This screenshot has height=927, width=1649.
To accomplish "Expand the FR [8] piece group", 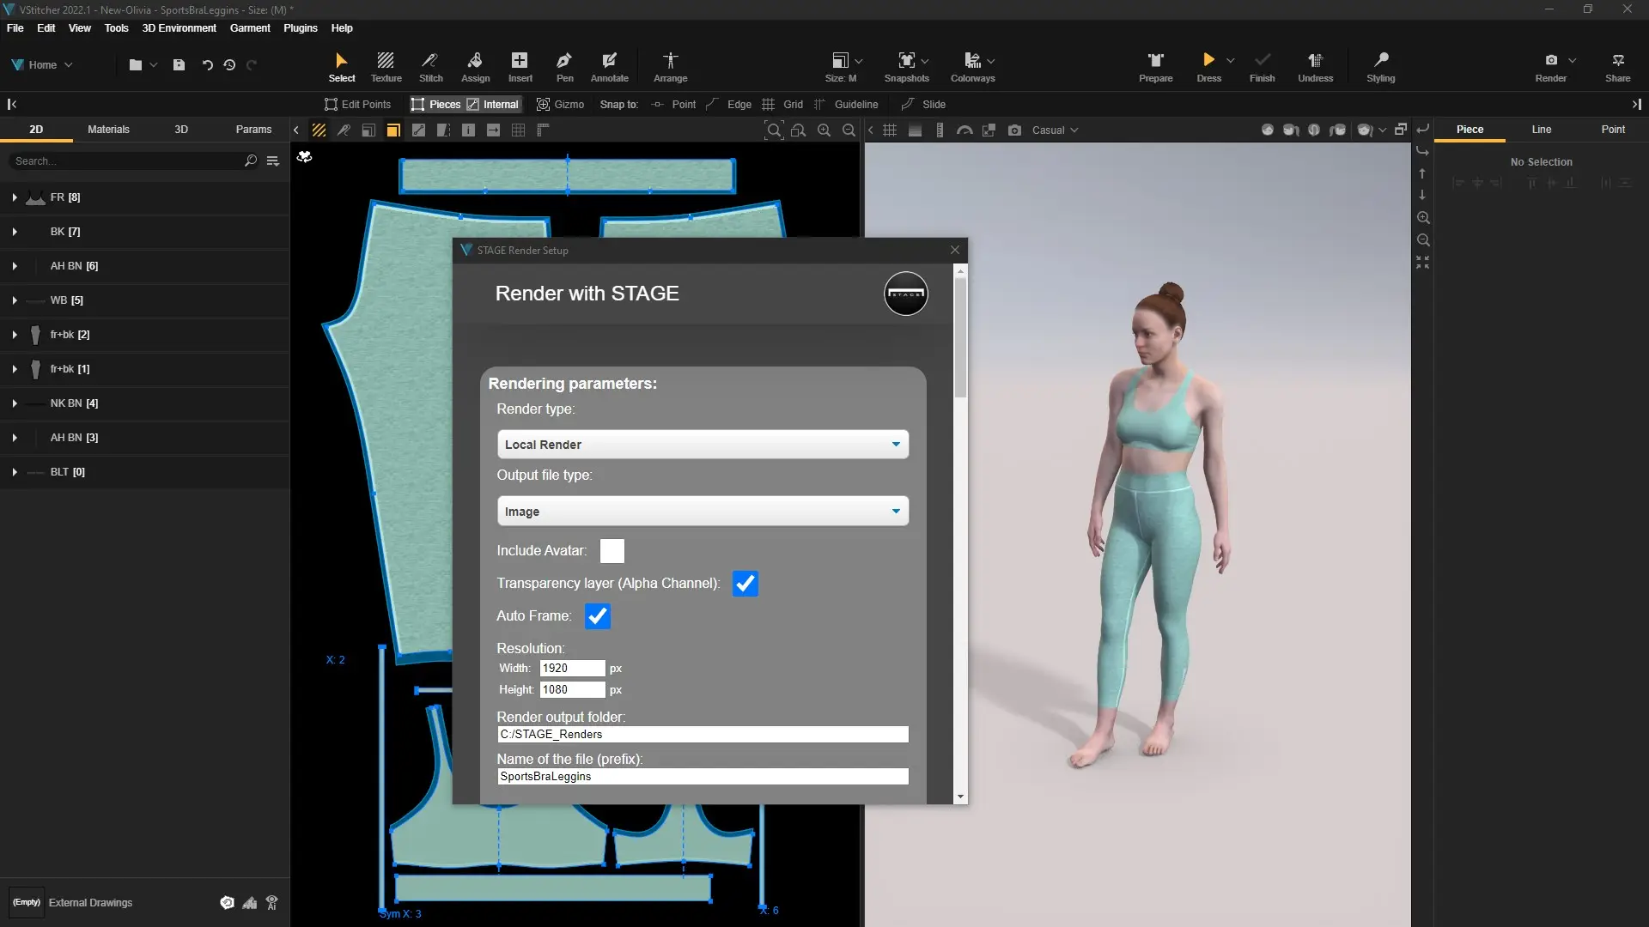I will (x=15, y=197).
